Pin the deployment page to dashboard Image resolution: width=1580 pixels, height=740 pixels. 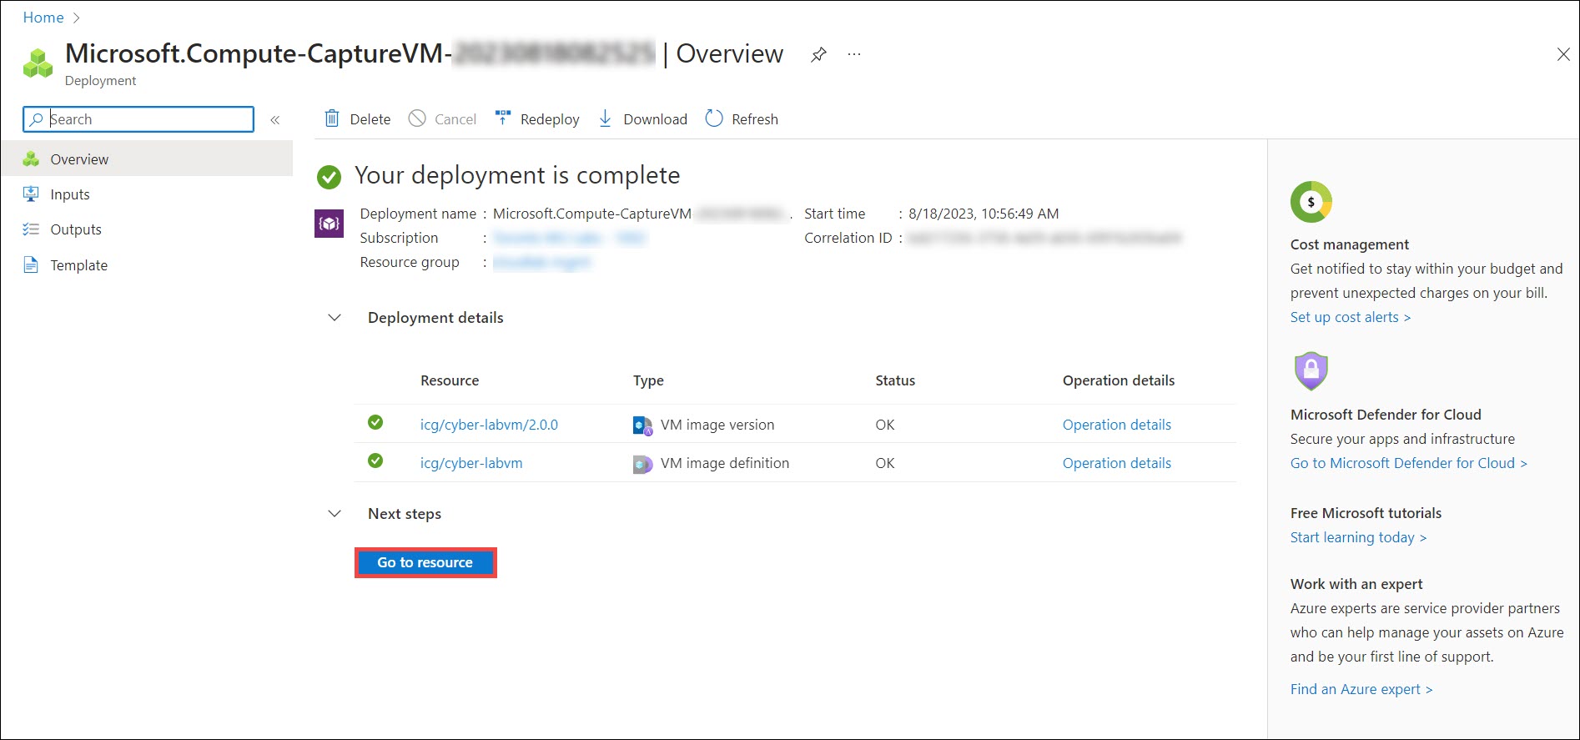pos(818,55)
